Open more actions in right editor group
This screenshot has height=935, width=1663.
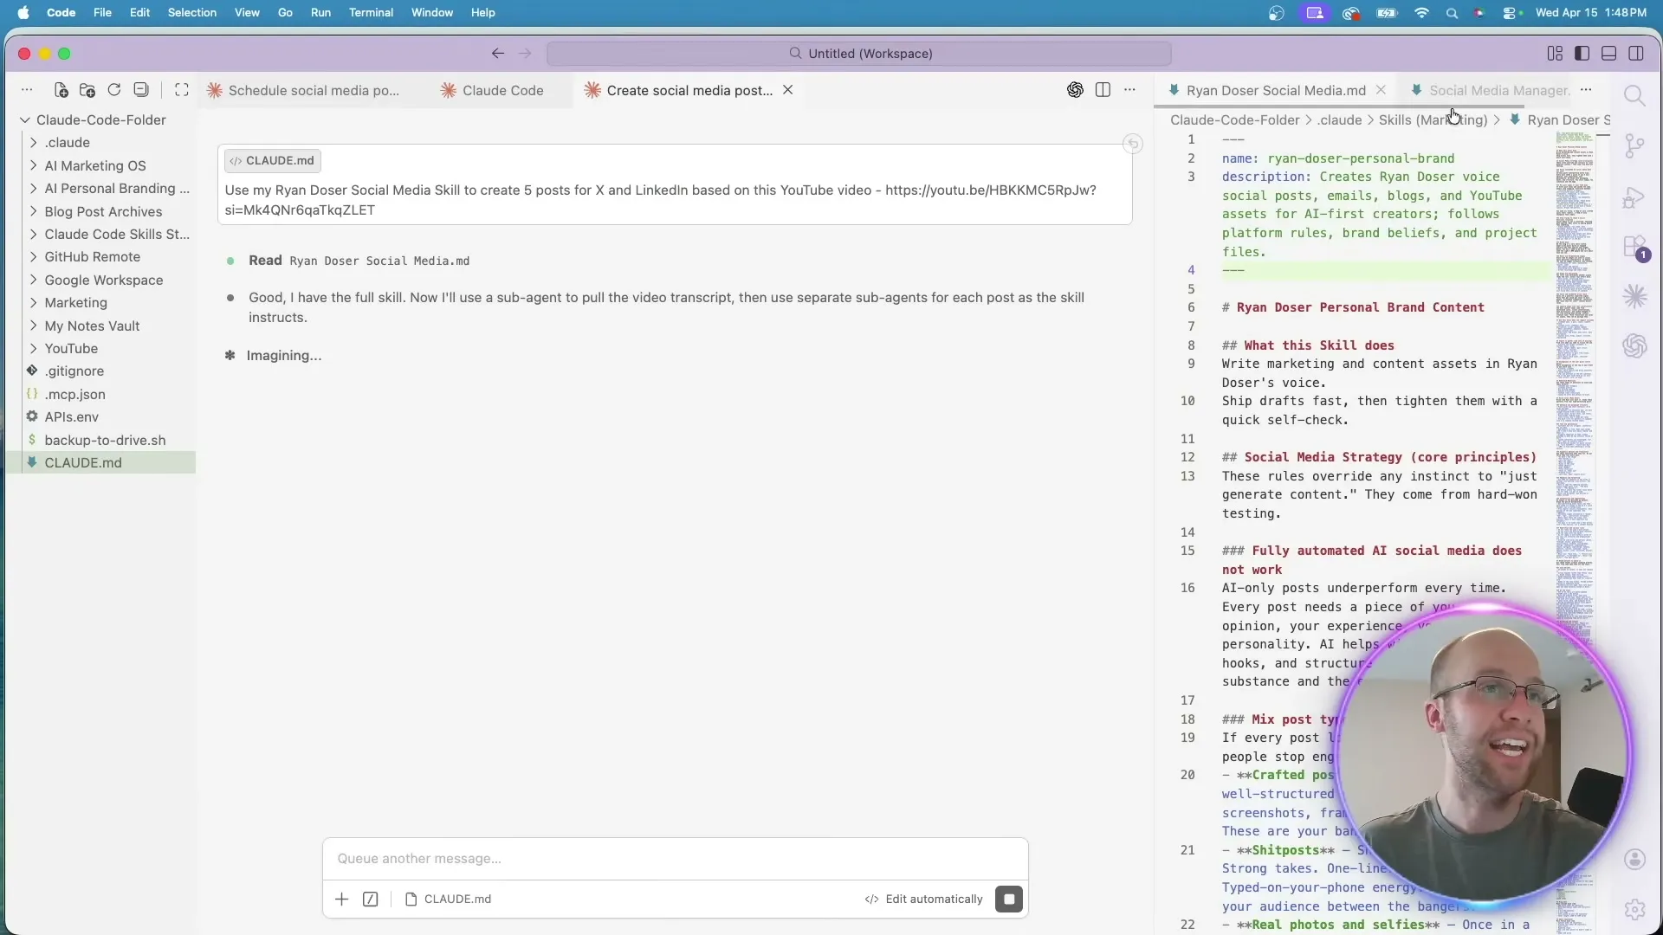click(x=1586, y=90)
